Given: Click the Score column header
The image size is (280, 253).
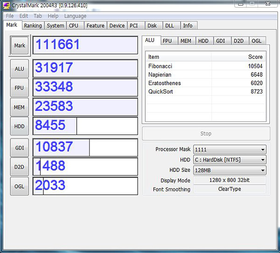Looking at the screenshot, I should 238,57.
